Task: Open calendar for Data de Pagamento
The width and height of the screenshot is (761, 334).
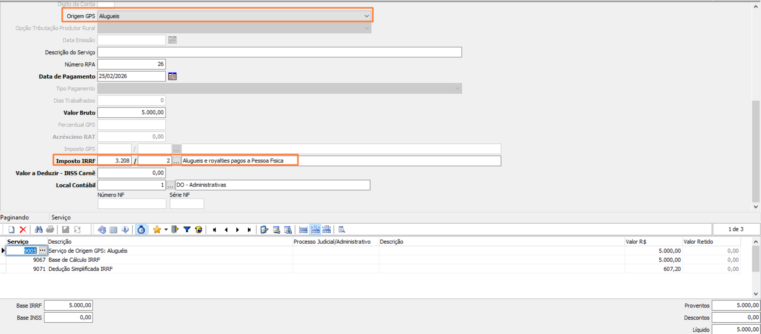Action: click(x=172, y=77)
